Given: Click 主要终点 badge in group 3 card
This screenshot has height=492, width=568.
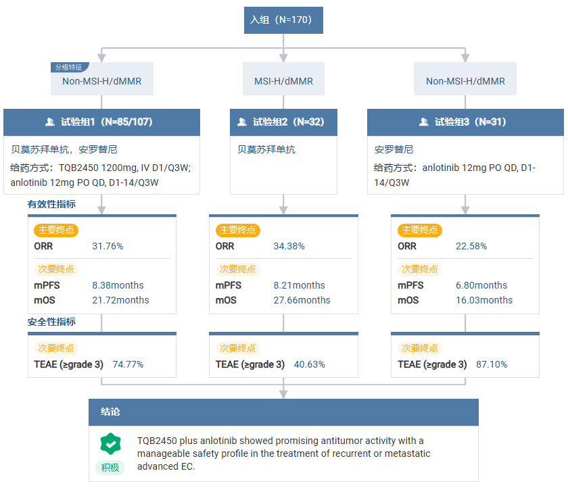Looking at the screenshot, I should coord(420,230).
